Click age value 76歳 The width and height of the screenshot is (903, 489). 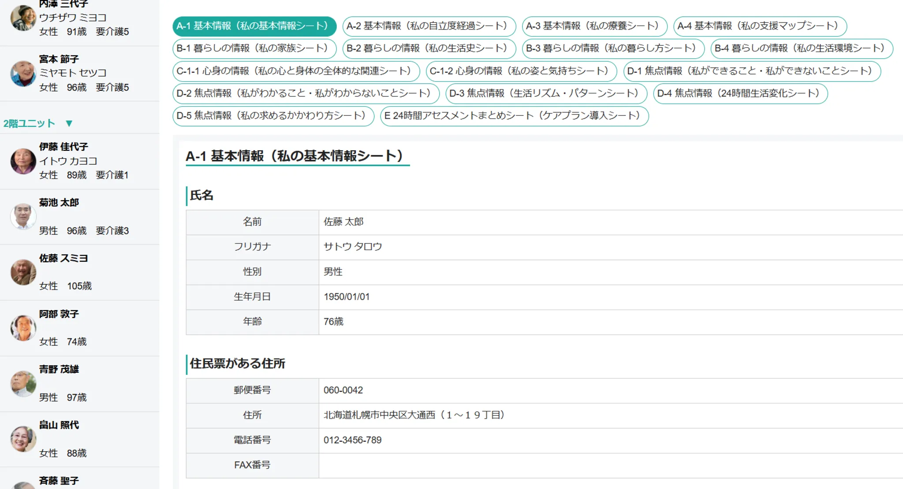point(333,322)
